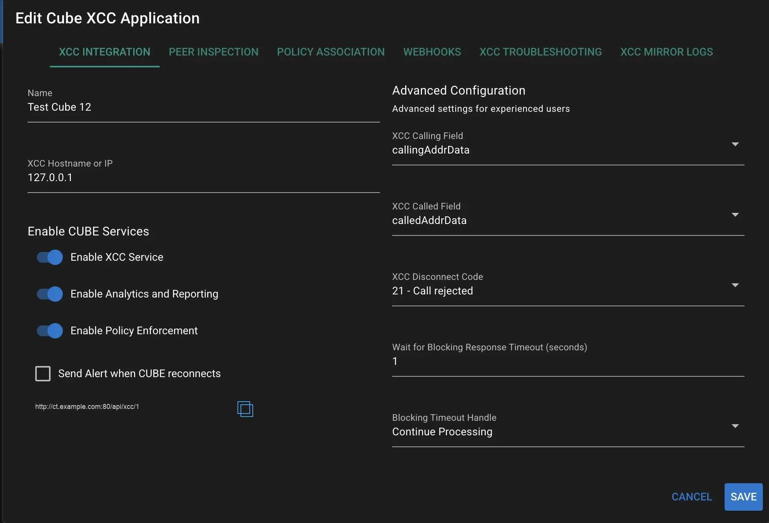Image resolution: width=769 pixels, height=523 pixels.
Task: Open XCC Troubleshooting tab
Action: click(541, 52)
